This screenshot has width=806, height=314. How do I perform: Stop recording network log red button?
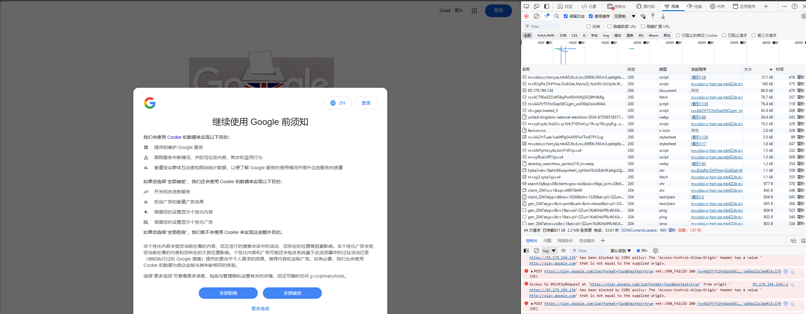coord(526,16)
